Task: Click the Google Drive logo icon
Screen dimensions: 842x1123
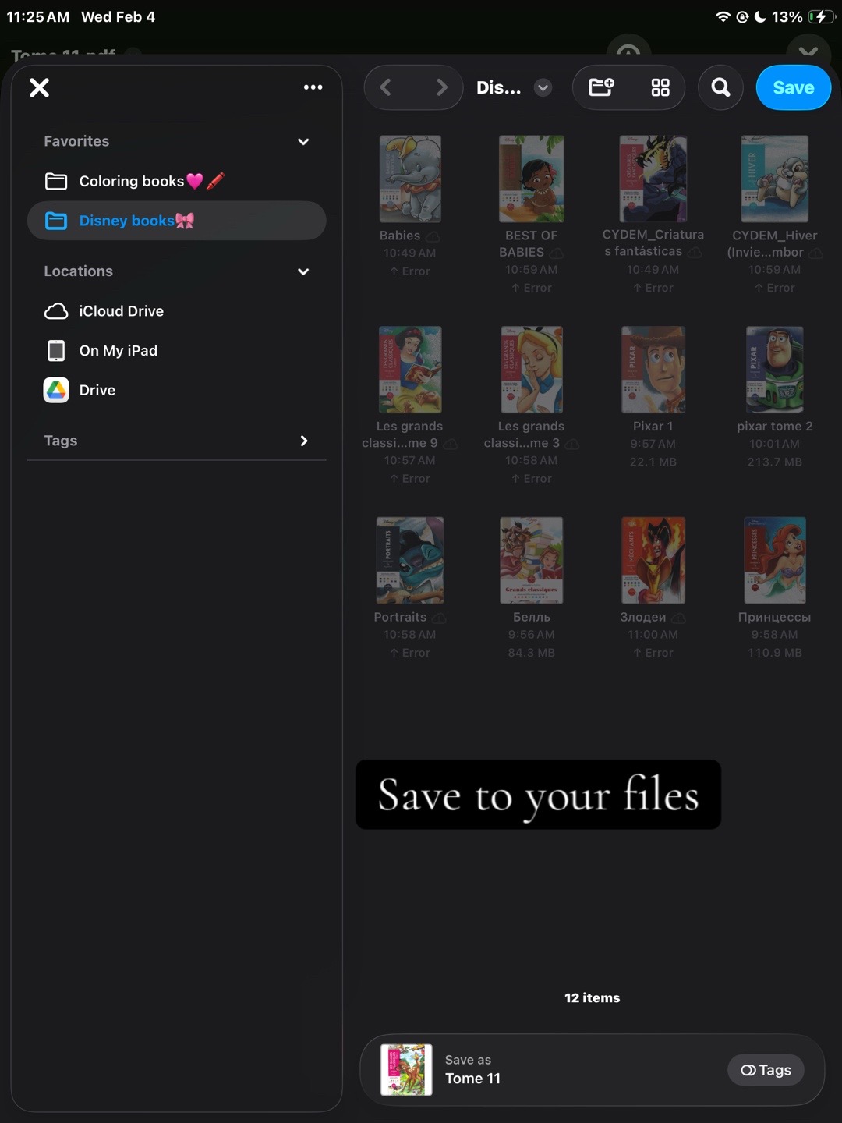Action: (56, 390)
